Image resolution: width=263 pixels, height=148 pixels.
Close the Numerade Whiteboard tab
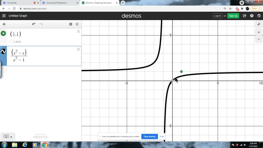[77, 3]
